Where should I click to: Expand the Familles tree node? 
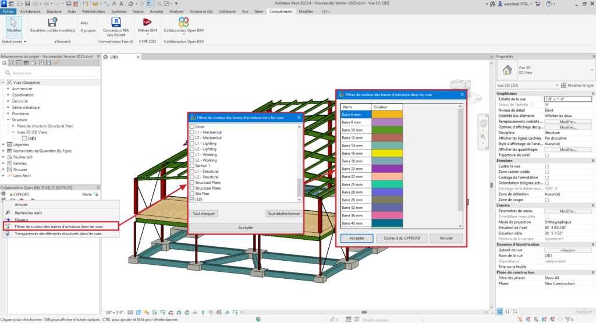pyautogui.click(x=3, y=163)
